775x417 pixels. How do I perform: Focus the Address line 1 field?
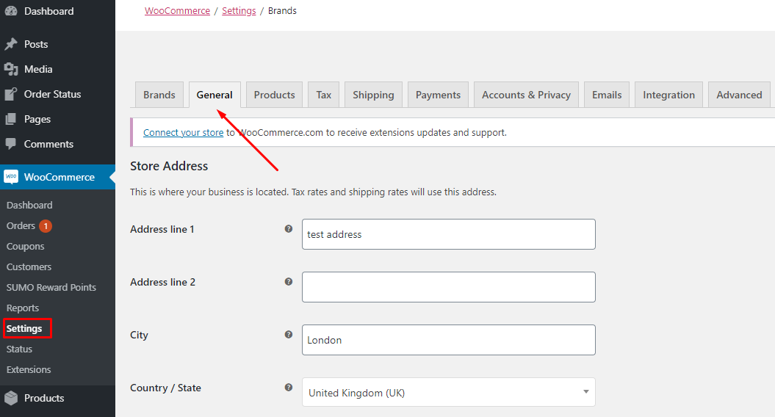coord(448,234)
